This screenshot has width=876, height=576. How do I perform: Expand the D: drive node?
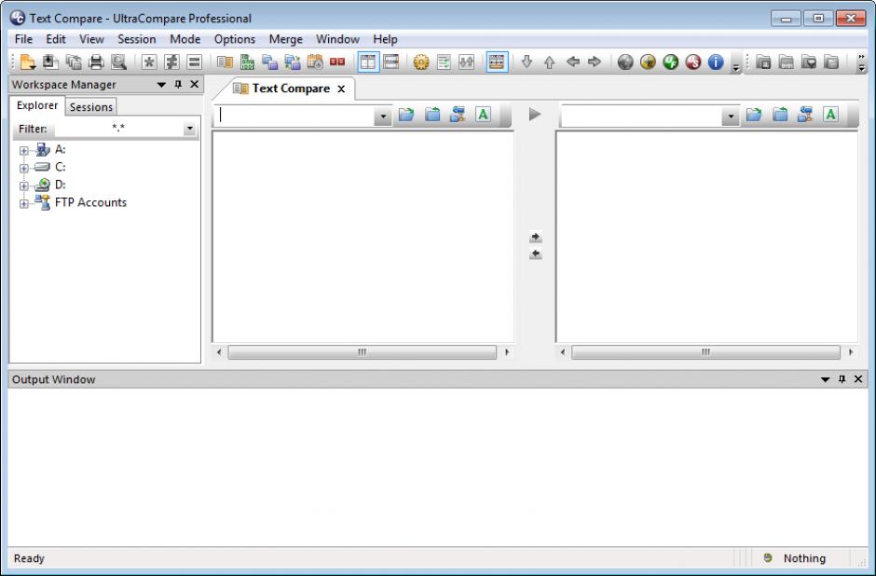(23, 186)
